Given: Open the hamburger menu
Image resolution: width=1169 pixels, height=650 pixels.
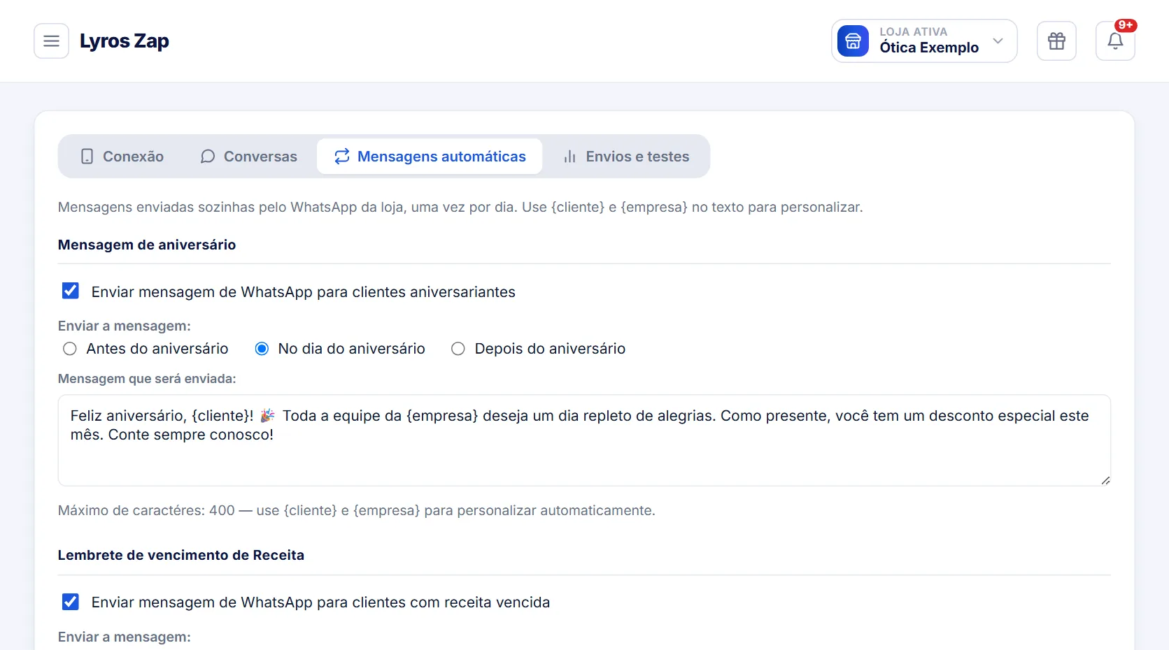Looking at the screenshot, I should point(51,41).
